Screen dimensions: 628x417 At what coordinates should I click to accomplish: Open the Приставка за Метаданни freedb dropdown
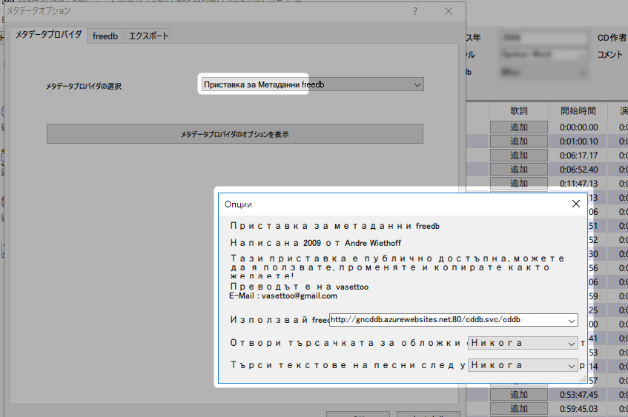click(x=312, y=84)
